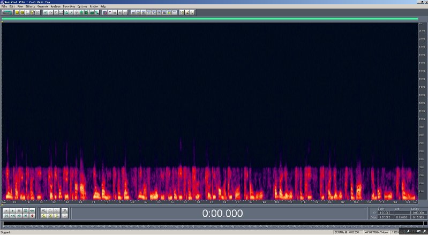
Task: Click the large 0:00.000 time display
Action: coord(222,213)
